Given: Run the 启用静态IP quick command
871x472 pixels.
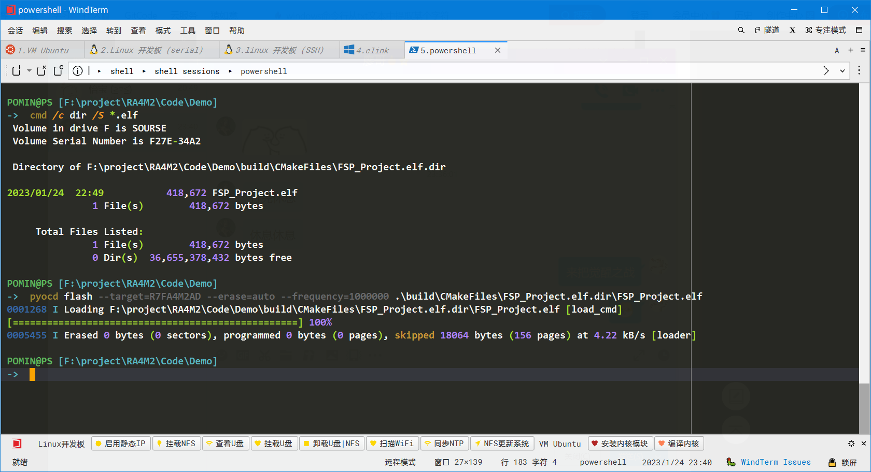Looking at the screenshot, I should [x=121, y=444].
